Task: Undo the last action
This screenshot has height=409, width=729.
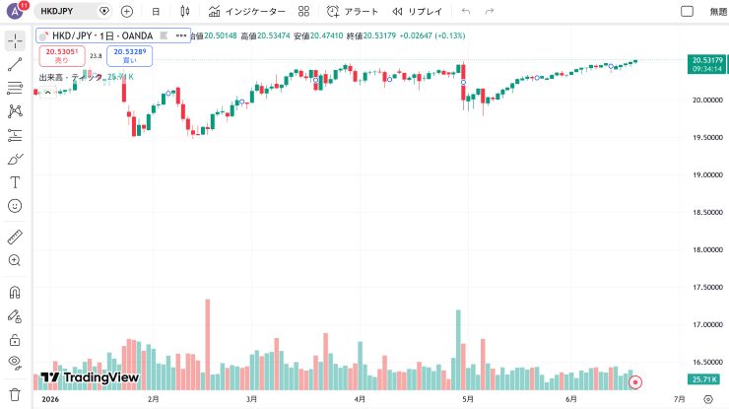Action: (465, 11)
